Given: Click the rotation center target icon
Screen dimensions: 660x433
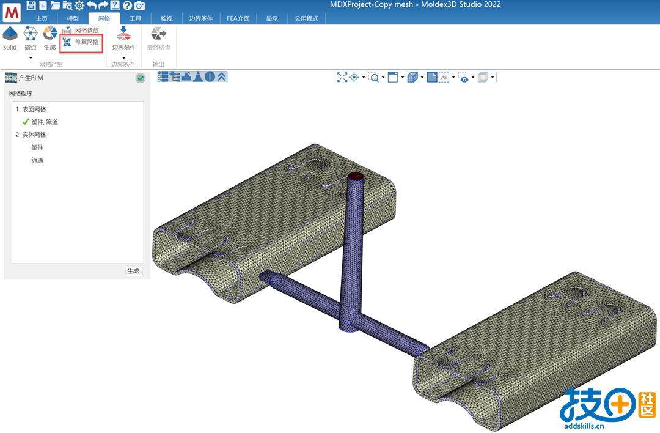Looking at the screenshot, I should (x=354, y=77).
